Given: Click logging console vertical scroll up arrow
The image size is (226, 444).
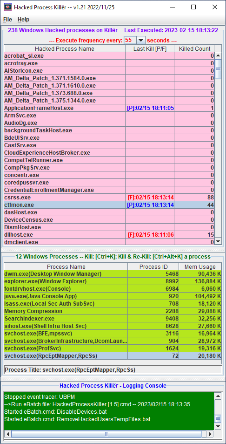Looking at the screenshot, I should 218,396.
